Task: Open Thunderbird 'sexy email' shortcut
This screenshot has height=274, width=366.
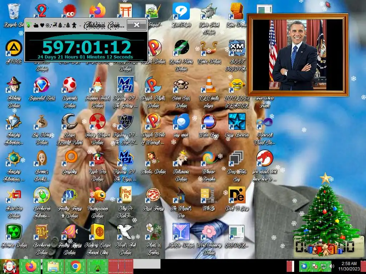Action: coord(181,121)
